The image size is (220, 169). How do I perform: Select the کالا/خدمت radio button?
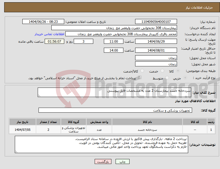(x=142, y=71)
